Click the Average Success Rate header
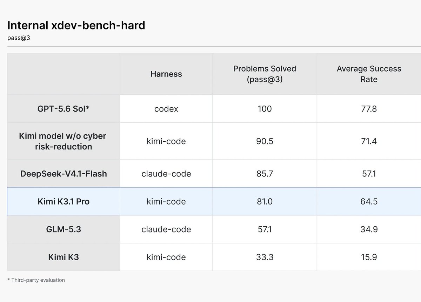The width and height of the screenshot is (421, 302). 369,74
